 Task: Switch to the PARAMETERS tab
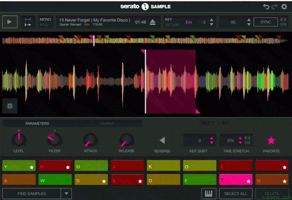point(37,123)
